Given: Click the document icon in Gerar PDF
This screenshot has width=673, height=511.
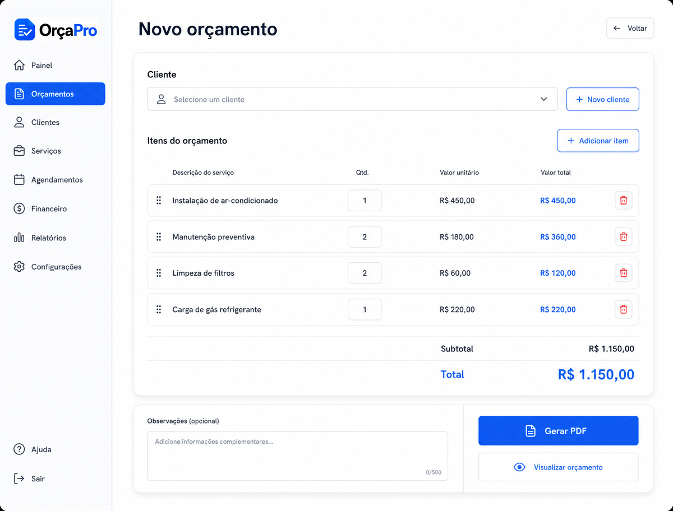Looking at the screenshot, I should 531,431.
